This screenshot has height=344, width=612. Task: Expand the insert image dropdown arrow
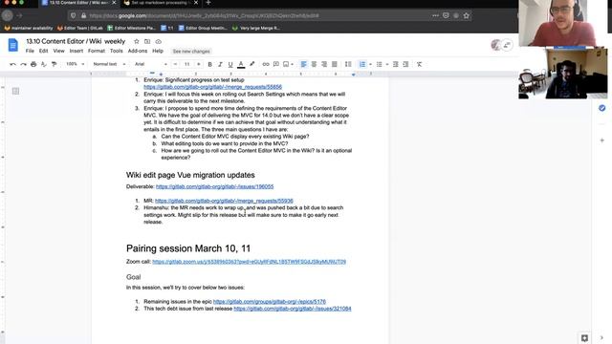292,64
